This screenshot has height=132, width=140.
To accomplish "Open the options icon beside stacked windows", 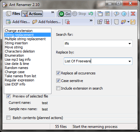I will point(107,14).
